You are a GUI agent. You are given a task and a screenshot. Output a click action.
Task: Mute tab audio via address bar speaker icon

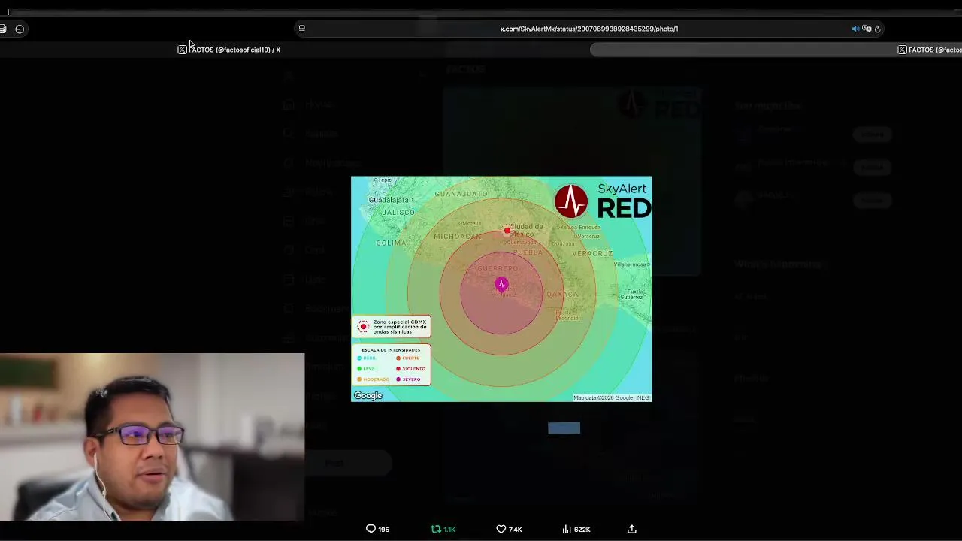[855, 29]
